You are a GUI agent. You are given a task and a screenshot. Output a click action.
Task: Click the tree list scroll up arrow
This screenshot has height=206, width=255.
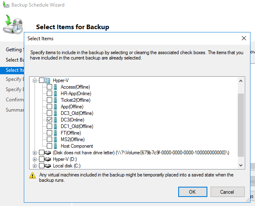(241, 81)
